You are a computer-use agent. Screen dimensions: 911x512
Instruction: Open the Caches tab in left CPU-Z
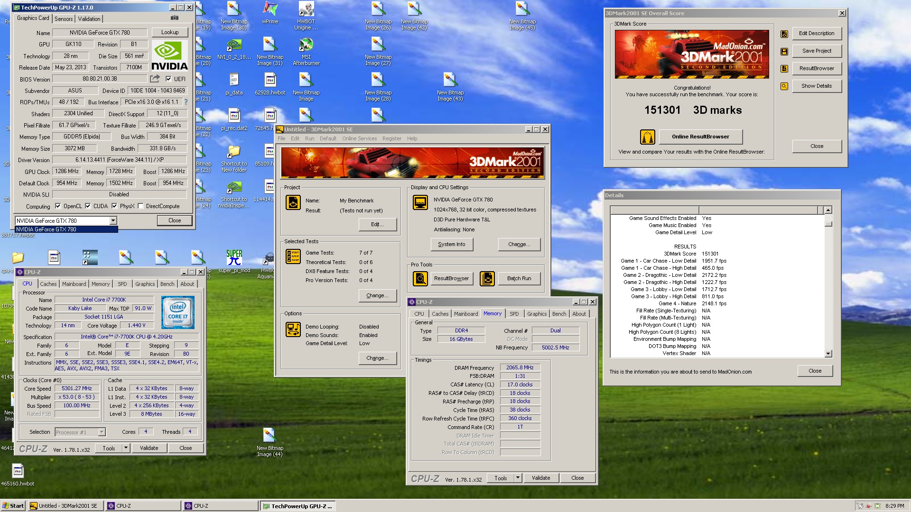pos(48,284)
